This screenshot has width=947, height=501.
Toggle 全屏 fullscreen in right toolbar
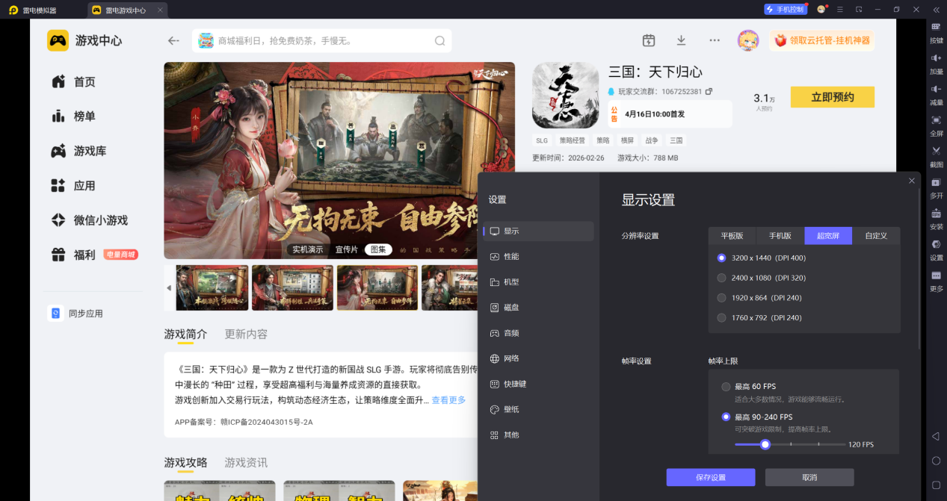click(936, 125)
